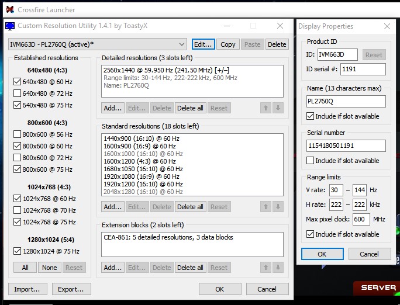Move detailed resolution down with arrow

pyautogui.click(x=278, y=108)
